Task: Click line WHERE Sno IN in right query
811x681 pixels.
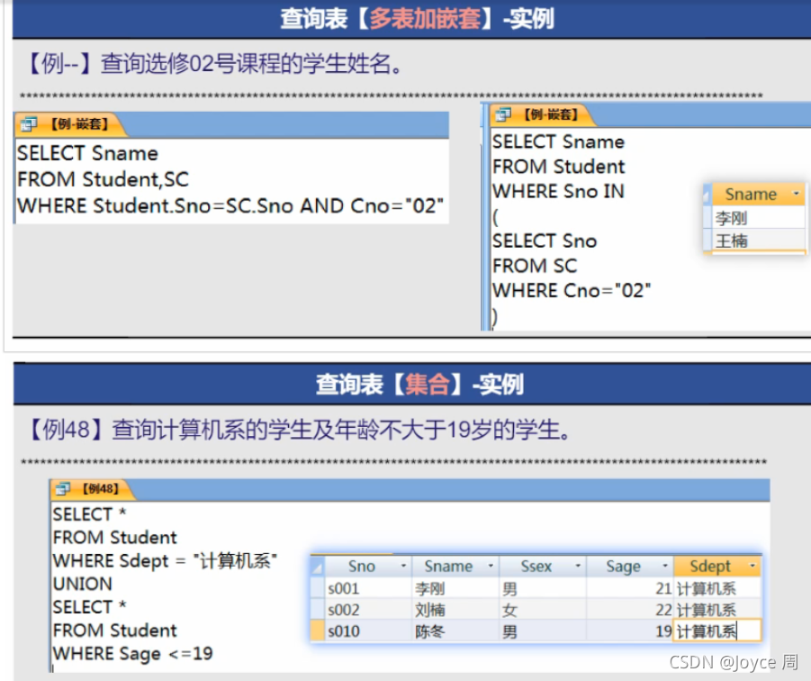Action: (x=558, y=191)
